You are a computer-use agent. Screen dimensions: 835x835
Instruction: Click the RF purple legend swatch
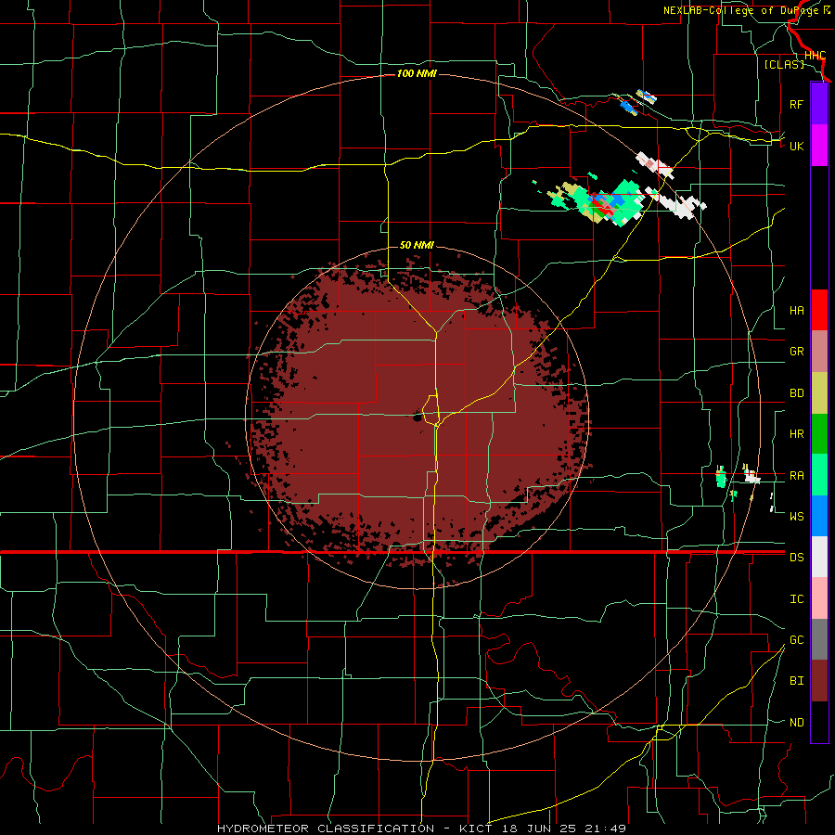(819, 104)
